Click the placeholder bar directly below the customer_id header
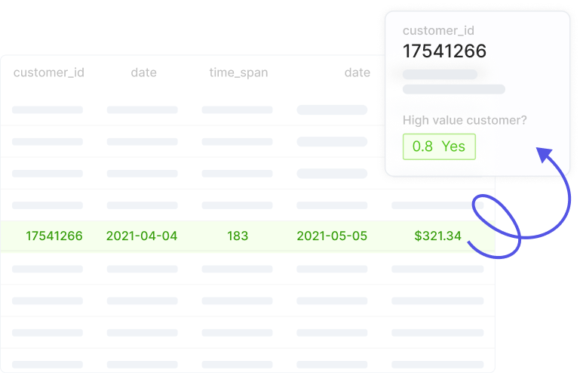 click(x=48, y=109)
